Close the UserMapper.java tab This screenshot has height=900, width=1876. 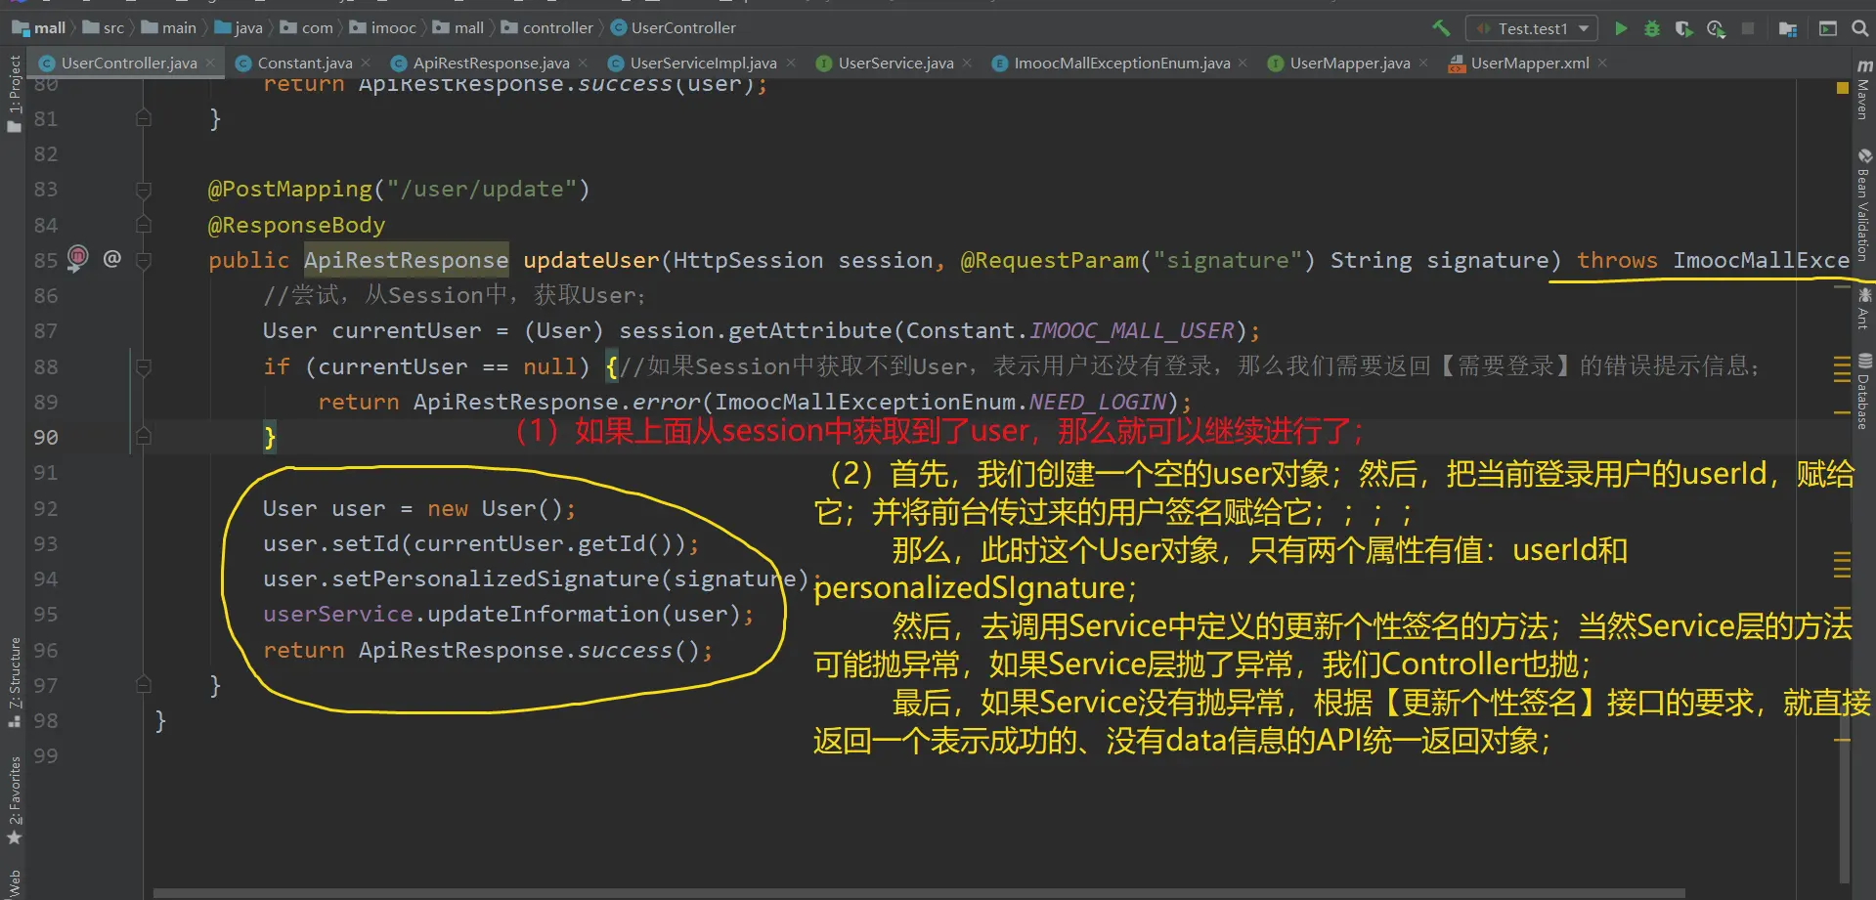tap(1423, 64)
